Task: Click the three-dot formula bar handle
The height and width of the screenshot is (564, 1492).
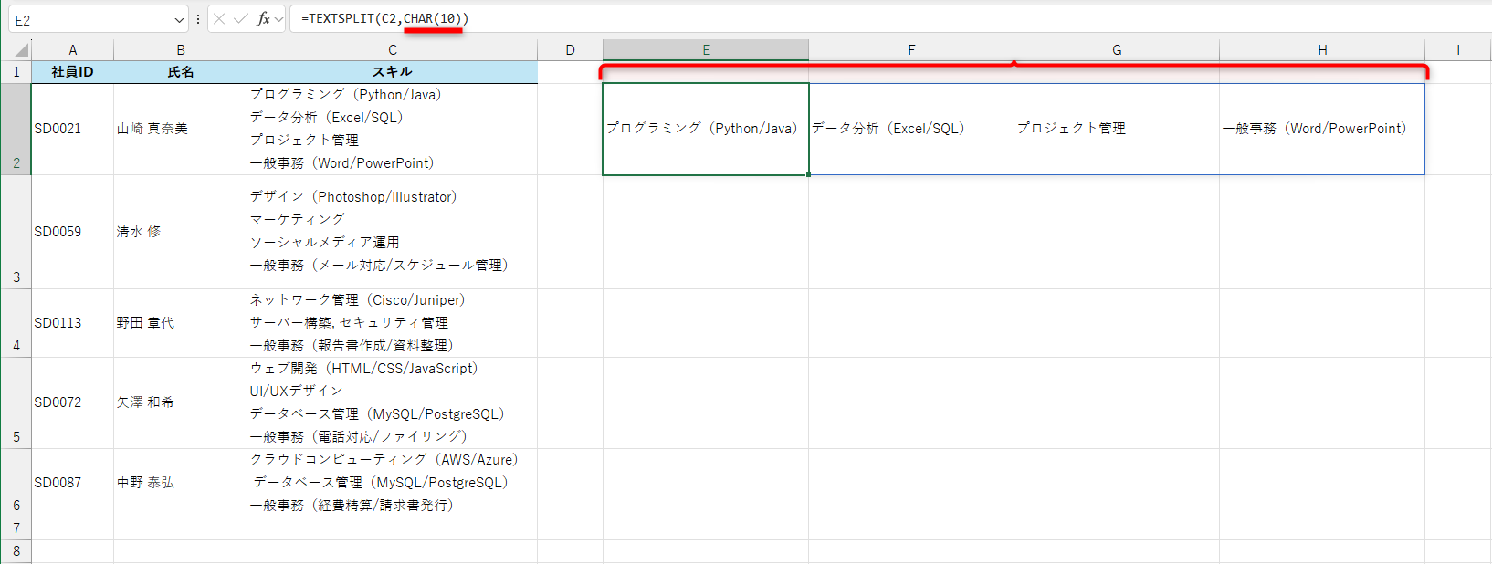Action: click(198, 18)
